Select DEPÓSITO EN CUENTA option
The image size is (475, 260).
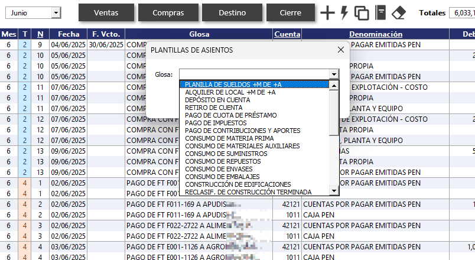(254, 100)
